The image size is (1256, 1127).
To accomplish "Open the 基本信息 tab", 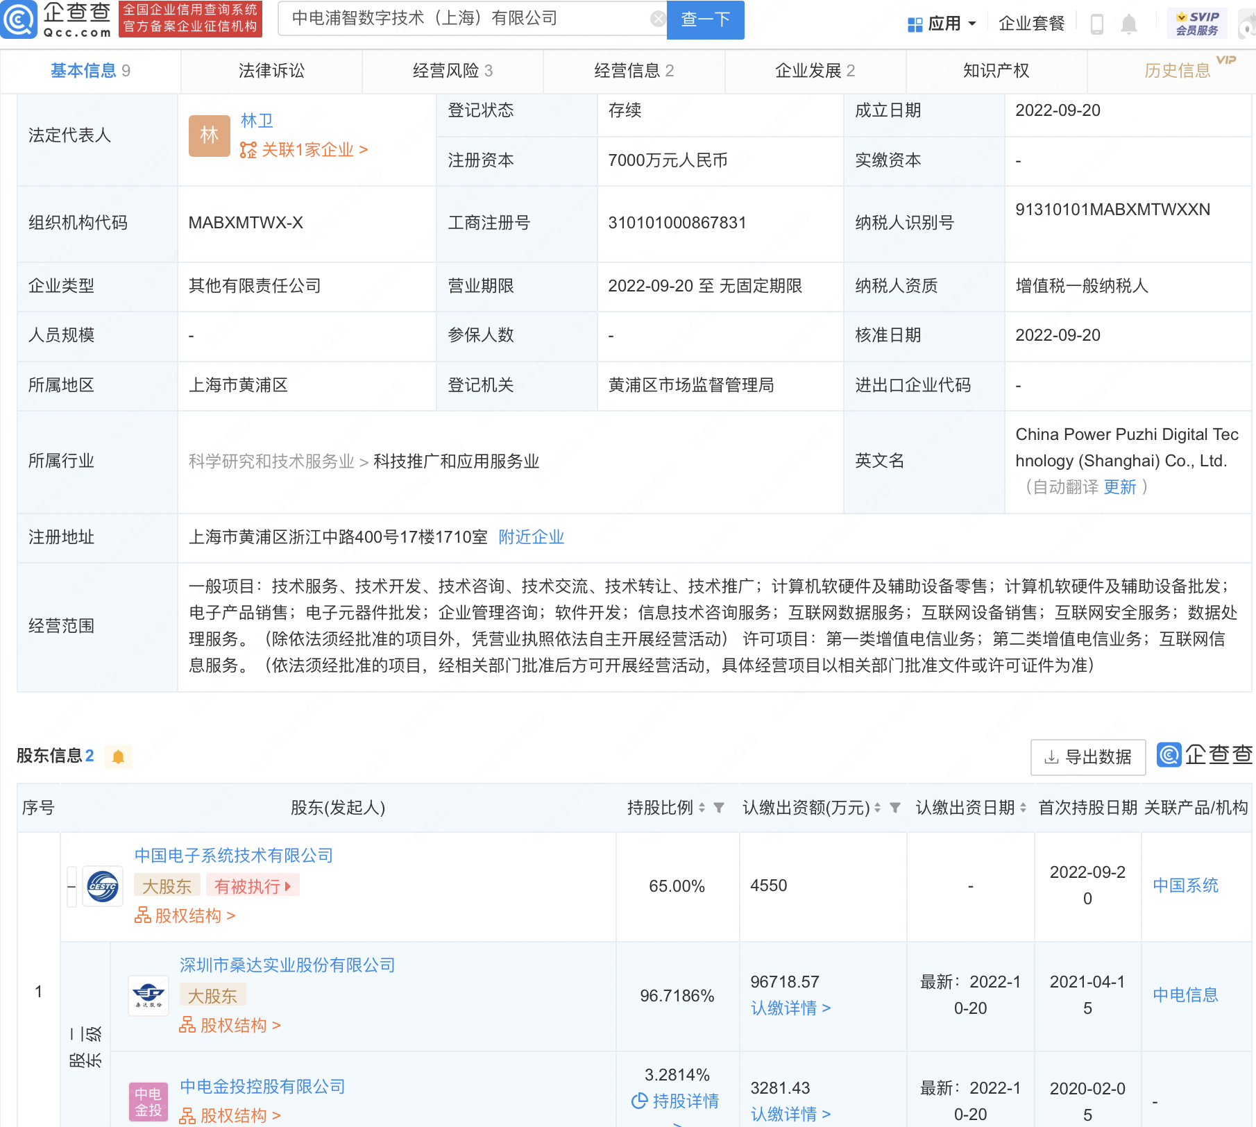I will pyautogui.click(x=90, y=71).
